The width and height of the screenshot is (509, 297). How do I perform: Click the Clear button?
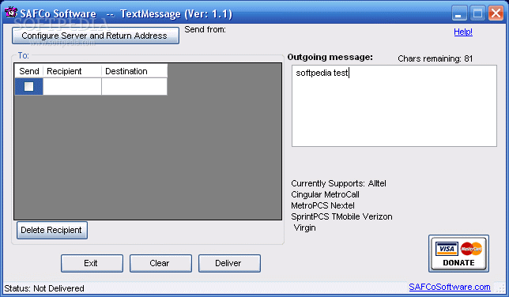point(160,263)
